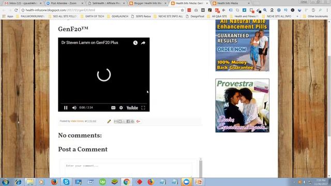The height and width of the screenshot is (186, 331).
Task: Switch to the Gmail Inbox tab
Action: [23, 3]
